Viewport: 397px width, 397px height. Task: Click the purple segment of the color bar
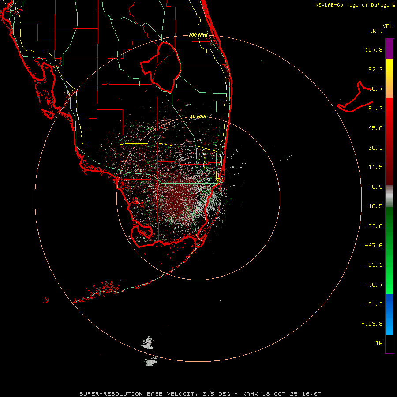click(390, 49)
